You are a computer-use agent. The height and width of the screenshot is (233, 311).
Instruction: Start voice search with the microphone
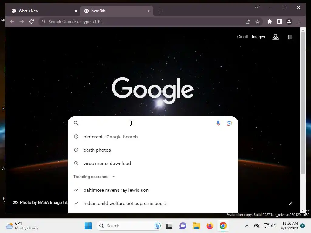218,123
